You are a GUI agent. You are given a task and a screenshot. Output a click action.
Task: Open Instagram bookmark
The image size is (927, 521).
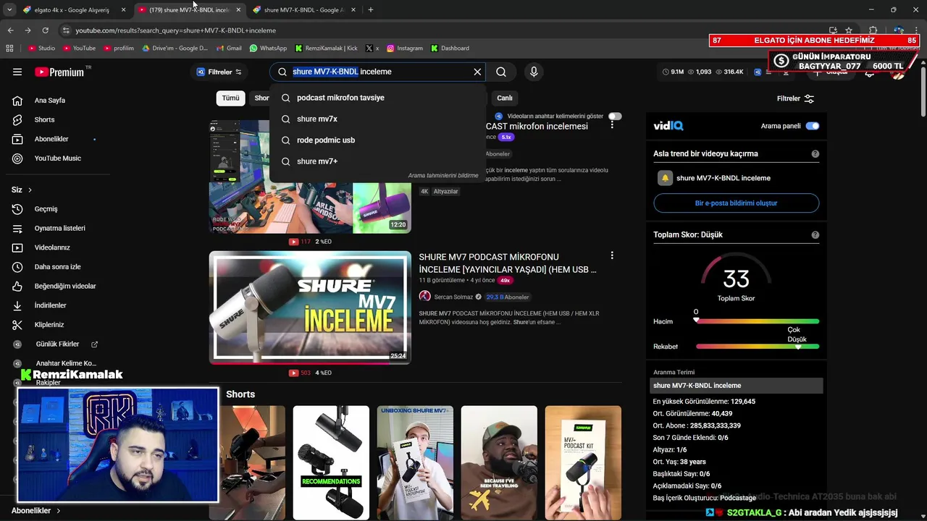point(405,48)
